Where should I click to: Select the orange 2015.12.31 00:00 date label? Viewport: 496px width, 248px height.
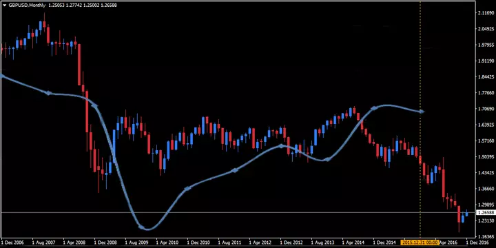click(420, 242)
